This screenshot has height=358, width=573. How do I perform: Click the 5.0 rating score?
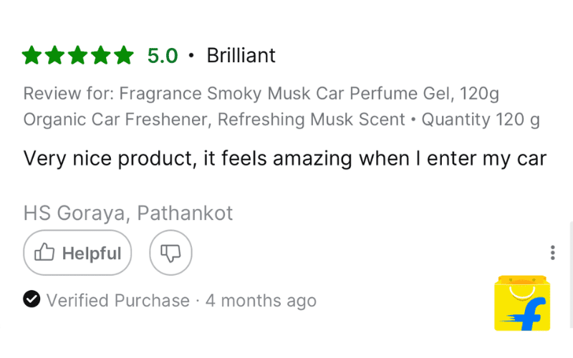[163, 55]
